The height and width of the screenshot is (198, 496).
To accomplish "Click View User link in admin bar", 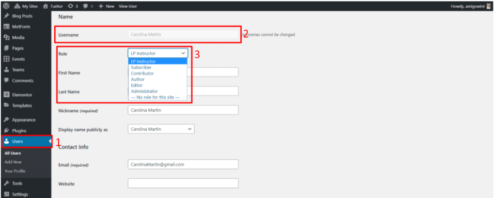I will pyautogui.click(x=128, y=6).
